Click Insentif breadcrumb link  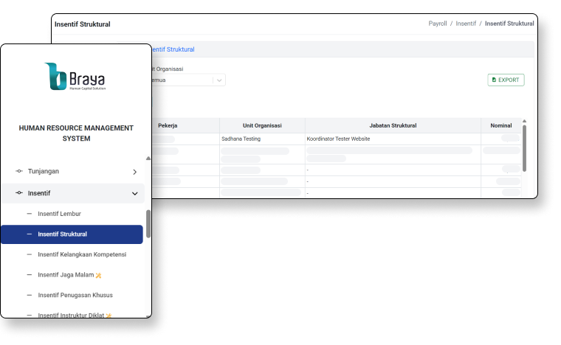tap(466, 24)
